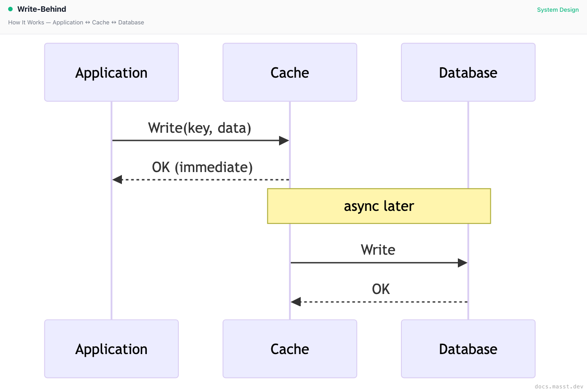Click the How It Works subtitle text
The width and height of the screenshot is (587, 392).
pyautogui.click(x=76, y=22)
